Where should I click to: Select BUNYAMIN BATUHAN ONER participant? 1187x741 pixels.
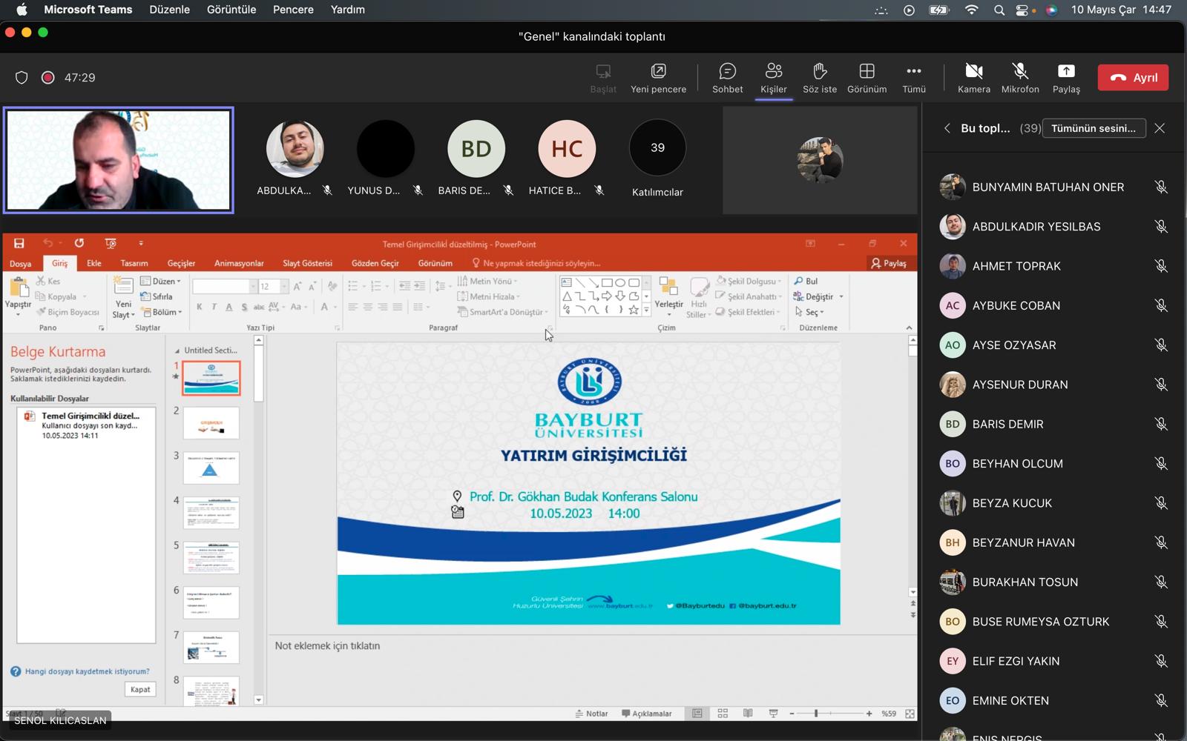tap(1053, 187)
